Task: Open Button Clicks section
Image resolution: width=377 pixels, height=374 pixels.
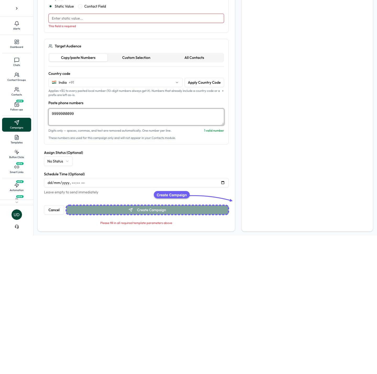Action: [16, 154]
